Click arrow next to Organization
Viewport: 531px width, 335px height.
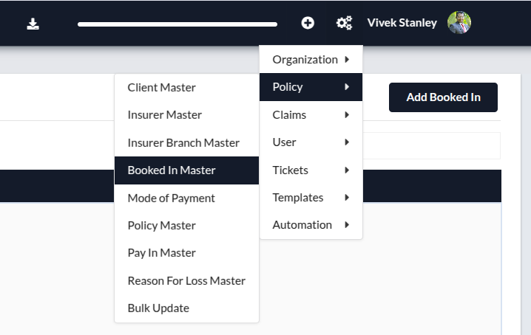(347, 60)
